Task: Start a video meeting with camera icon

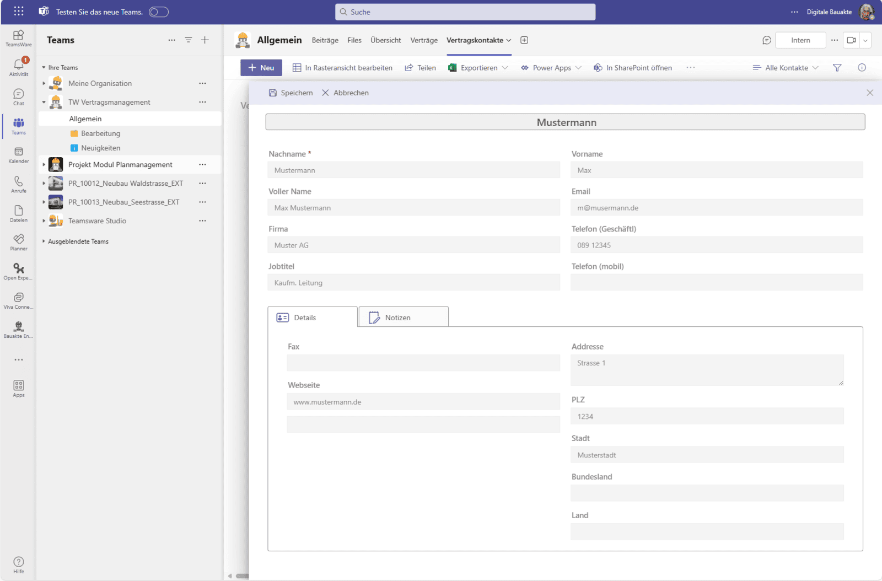Action: point(851,40)
